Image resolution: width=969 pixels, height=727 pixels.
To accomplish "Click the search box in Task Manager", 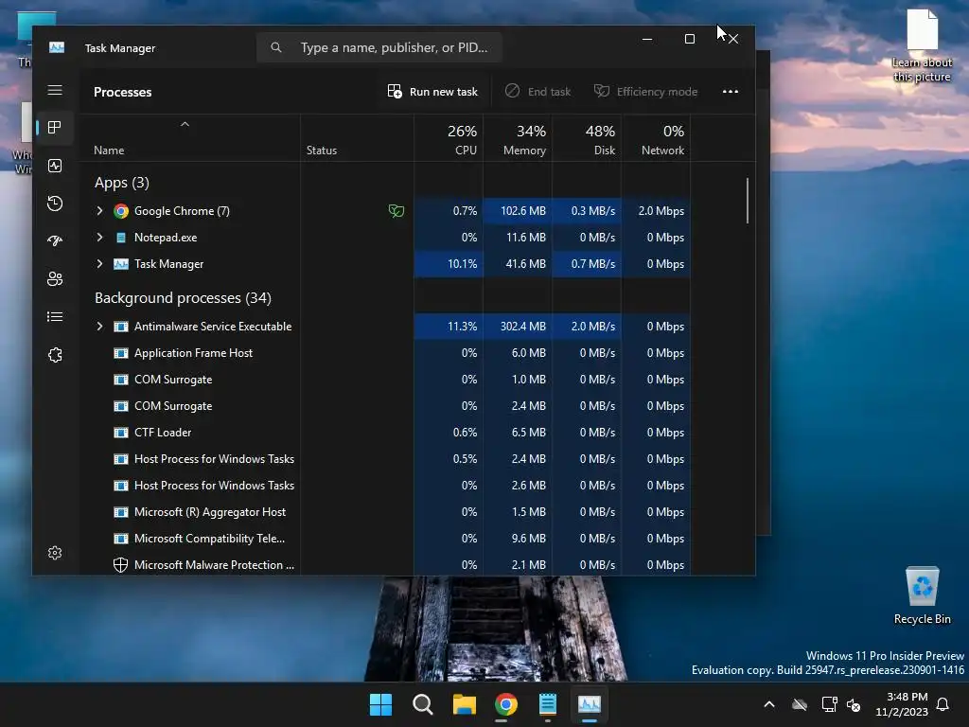I will [x=379, y=47].
